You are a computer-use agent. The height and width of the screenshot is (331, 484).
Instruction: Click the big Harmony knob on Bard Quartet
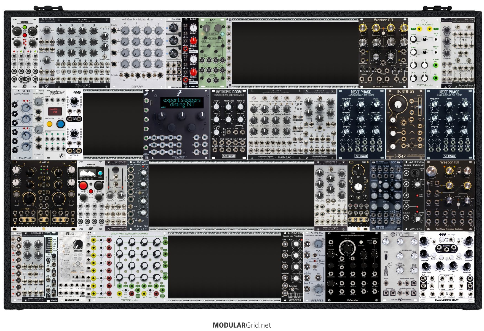click(x=78, y=244)
